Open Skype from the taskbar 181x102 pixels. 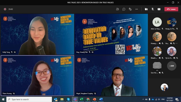[x=68, y=99]
